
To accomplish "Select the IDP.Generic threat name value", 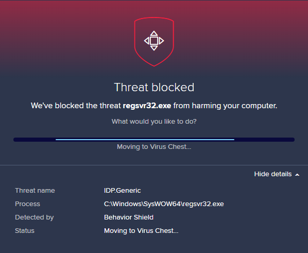I will click(123, 191).
